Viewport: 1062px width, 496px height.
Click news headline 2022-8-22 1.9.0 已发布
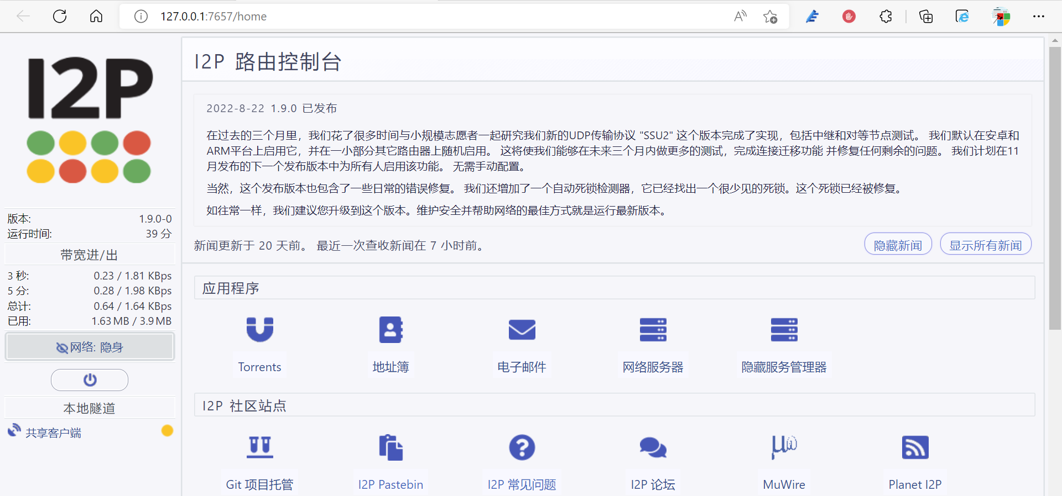click(272, 108)
